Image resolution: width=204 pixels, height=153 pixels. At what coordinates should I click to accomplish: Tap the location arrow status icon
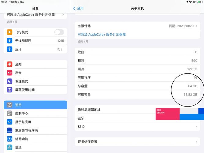pyautogui.click(x=187, y=2)
